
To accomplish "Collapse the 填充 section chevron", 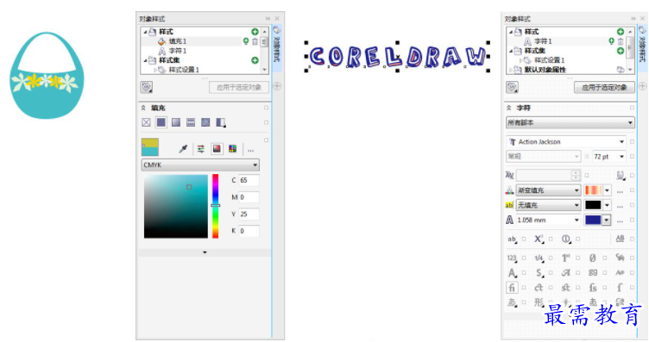I will pyautogui.click(x=143, y=108).
